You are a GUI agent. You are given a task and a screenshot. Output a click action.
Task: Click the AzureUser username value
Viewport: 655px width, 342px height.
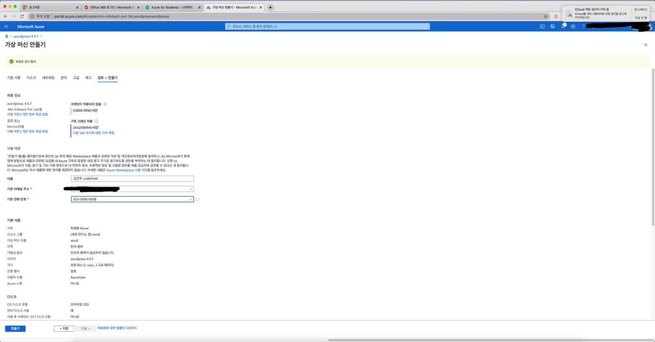coord(78,277)
